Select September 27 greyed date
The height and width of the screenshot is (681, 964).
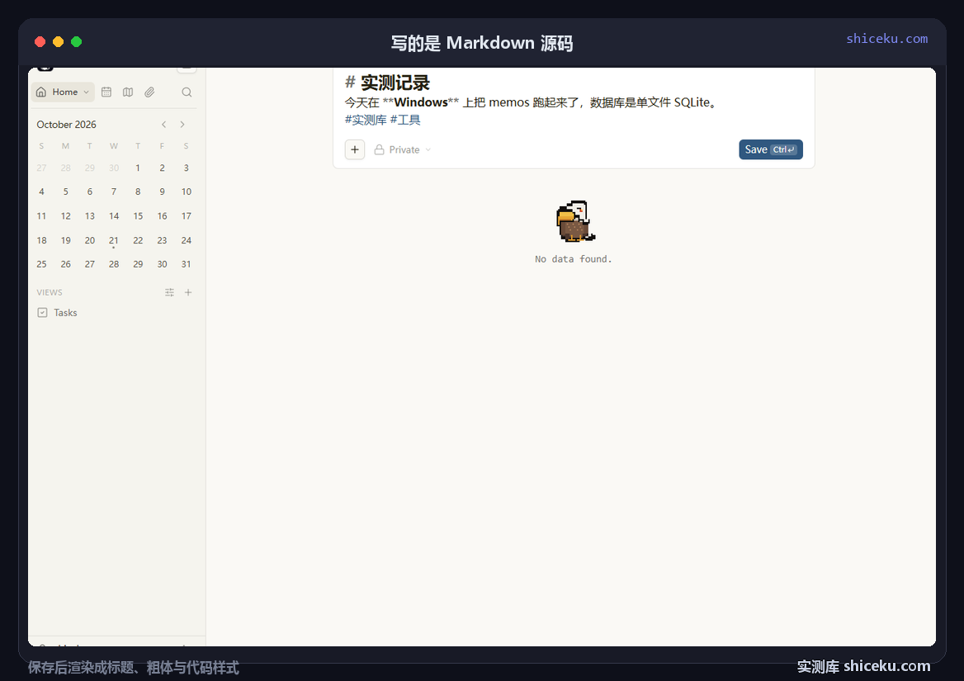coord(42,168)
